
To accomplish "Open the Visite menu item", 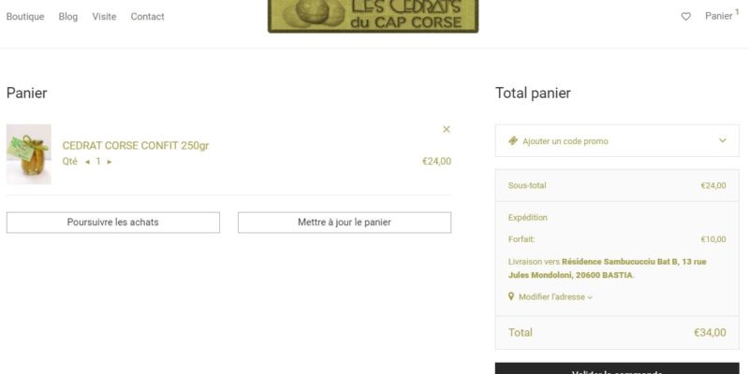I will 104,16.
